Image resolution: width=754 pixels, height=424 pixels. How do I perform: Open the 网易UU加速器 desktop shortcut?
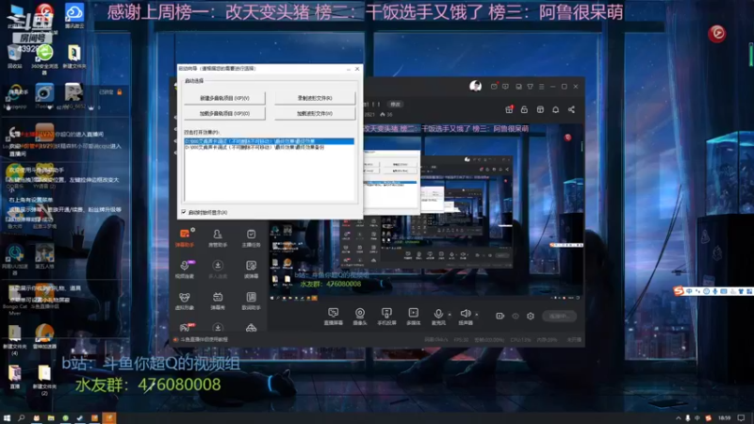click(15, 260)
